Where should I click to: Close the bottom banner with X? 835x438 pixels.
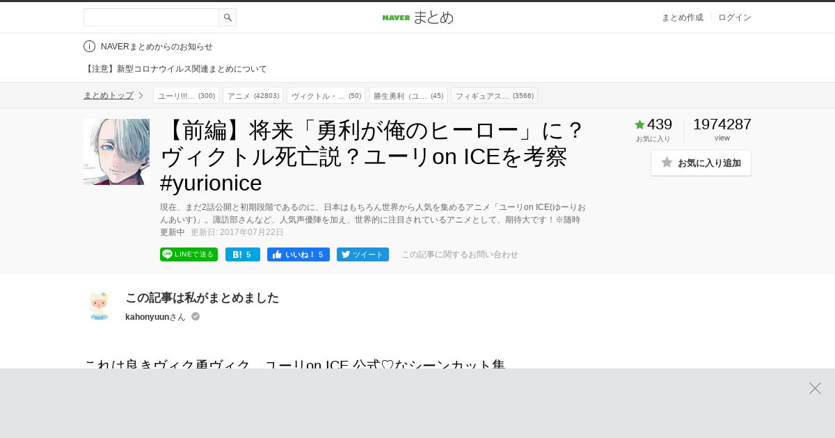coord(815,388)
